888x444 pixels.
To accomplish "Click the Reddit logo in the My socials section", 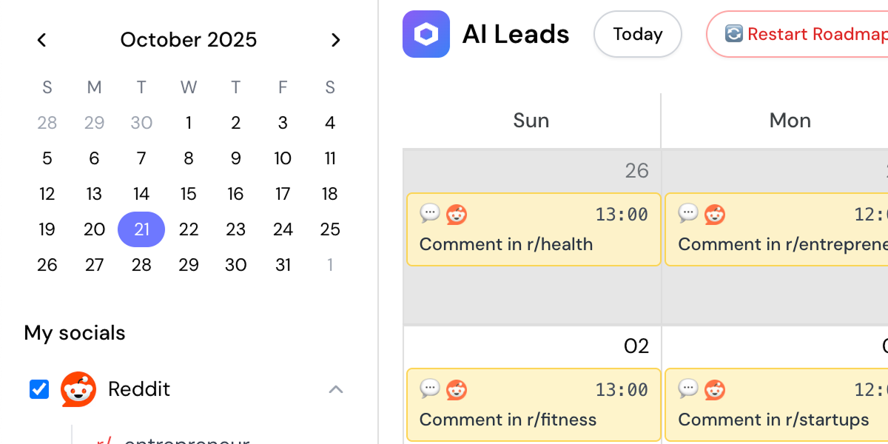I will click(78, 389).
